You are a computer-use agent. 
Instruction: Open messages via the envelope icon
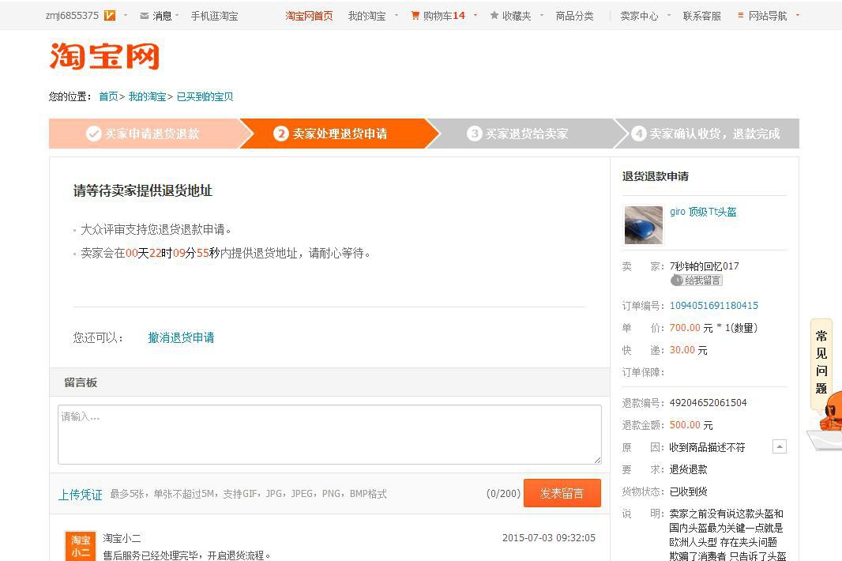tap(144, 16)
